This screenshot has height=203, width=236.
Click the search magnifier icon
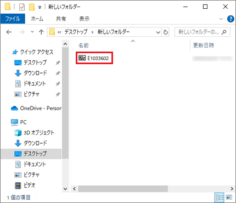pos(224,32)
